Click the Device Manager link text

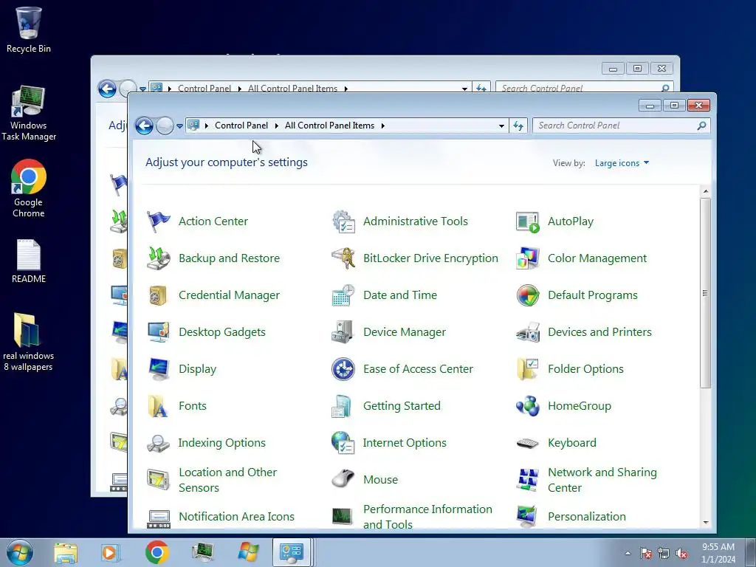click(x=405, y=332)
